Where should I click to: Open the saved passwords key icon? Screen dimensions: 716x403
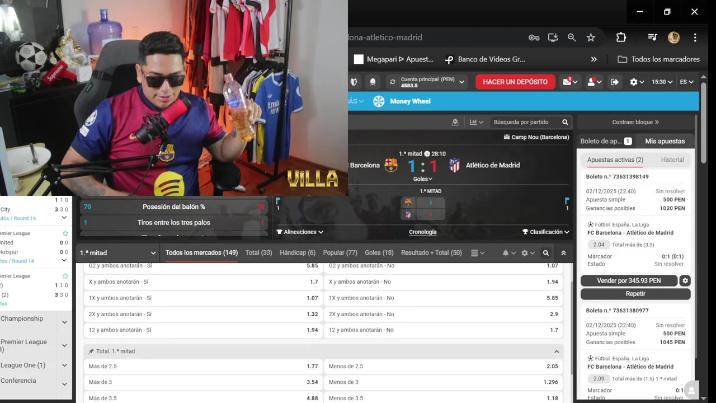(x=534, y=38)
